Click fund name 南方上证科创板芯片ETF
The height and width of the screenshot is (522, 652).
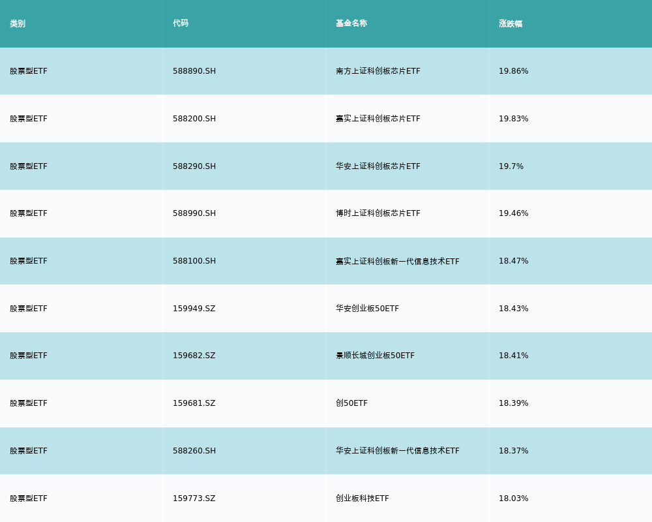tap(378, 71)
